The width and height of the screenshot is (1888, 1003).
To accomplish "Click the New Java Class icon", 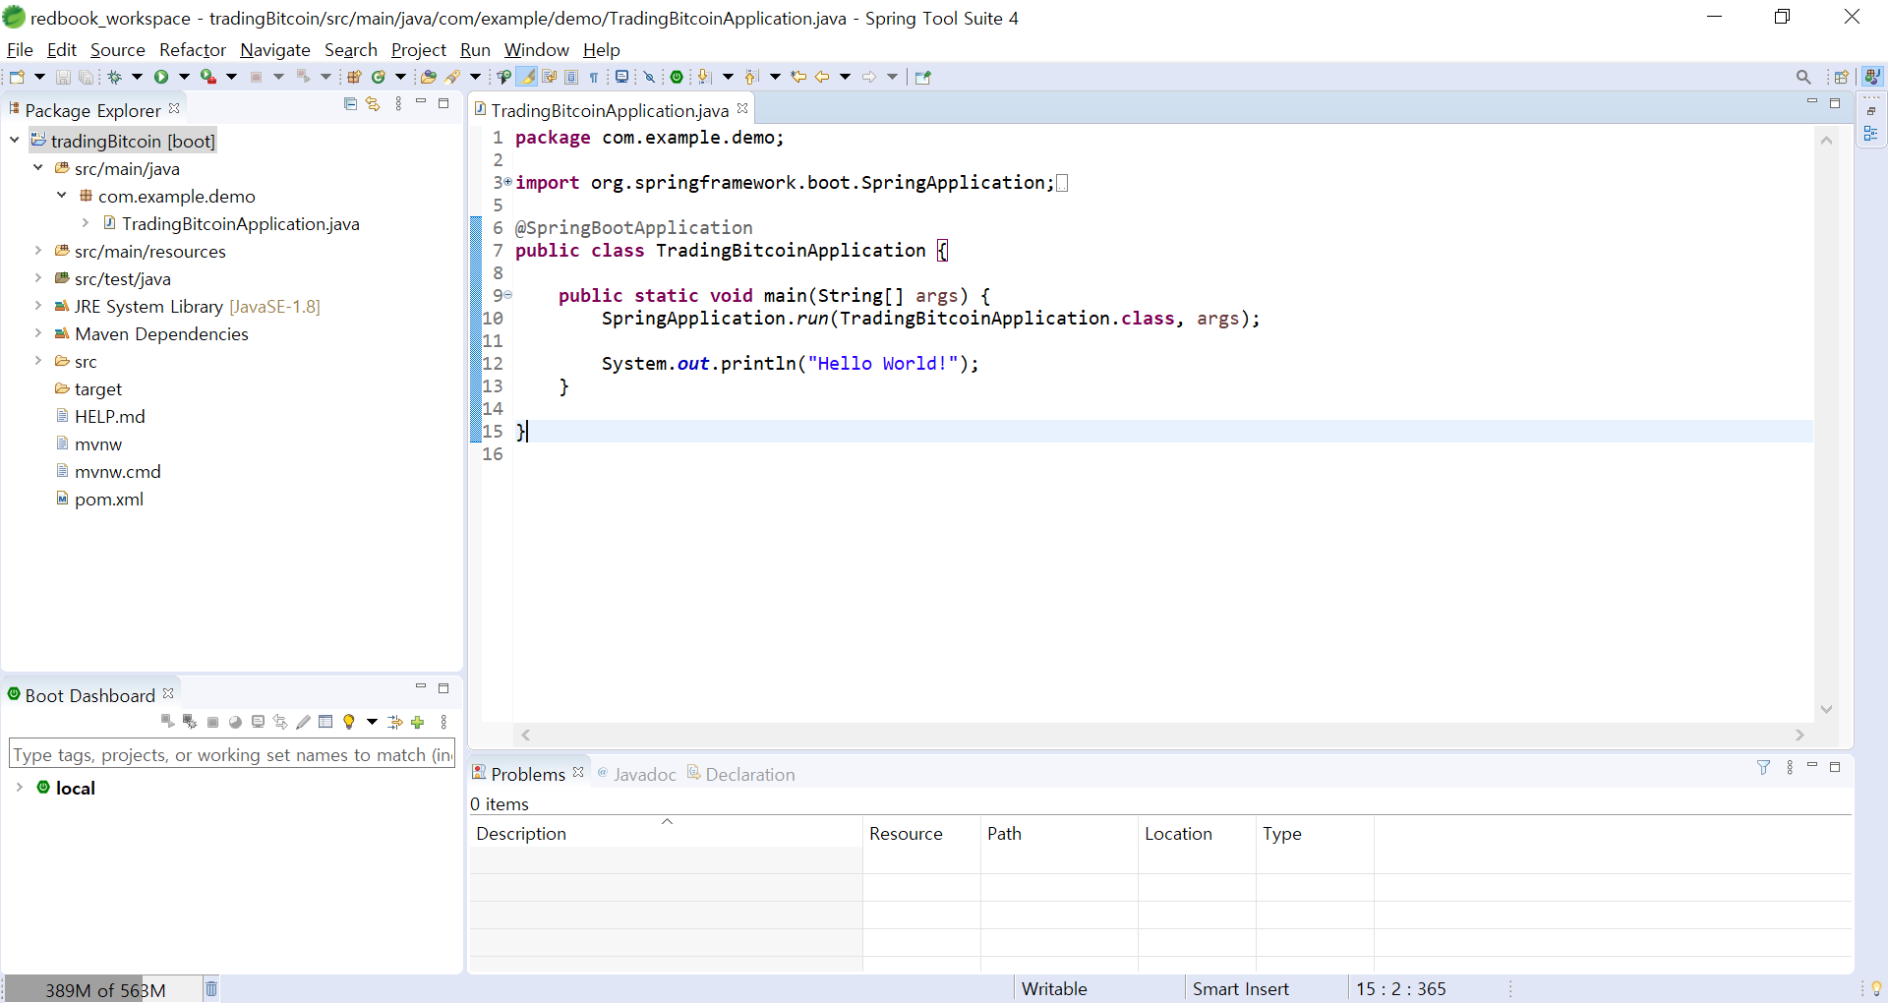I will (x=379, y=77).
